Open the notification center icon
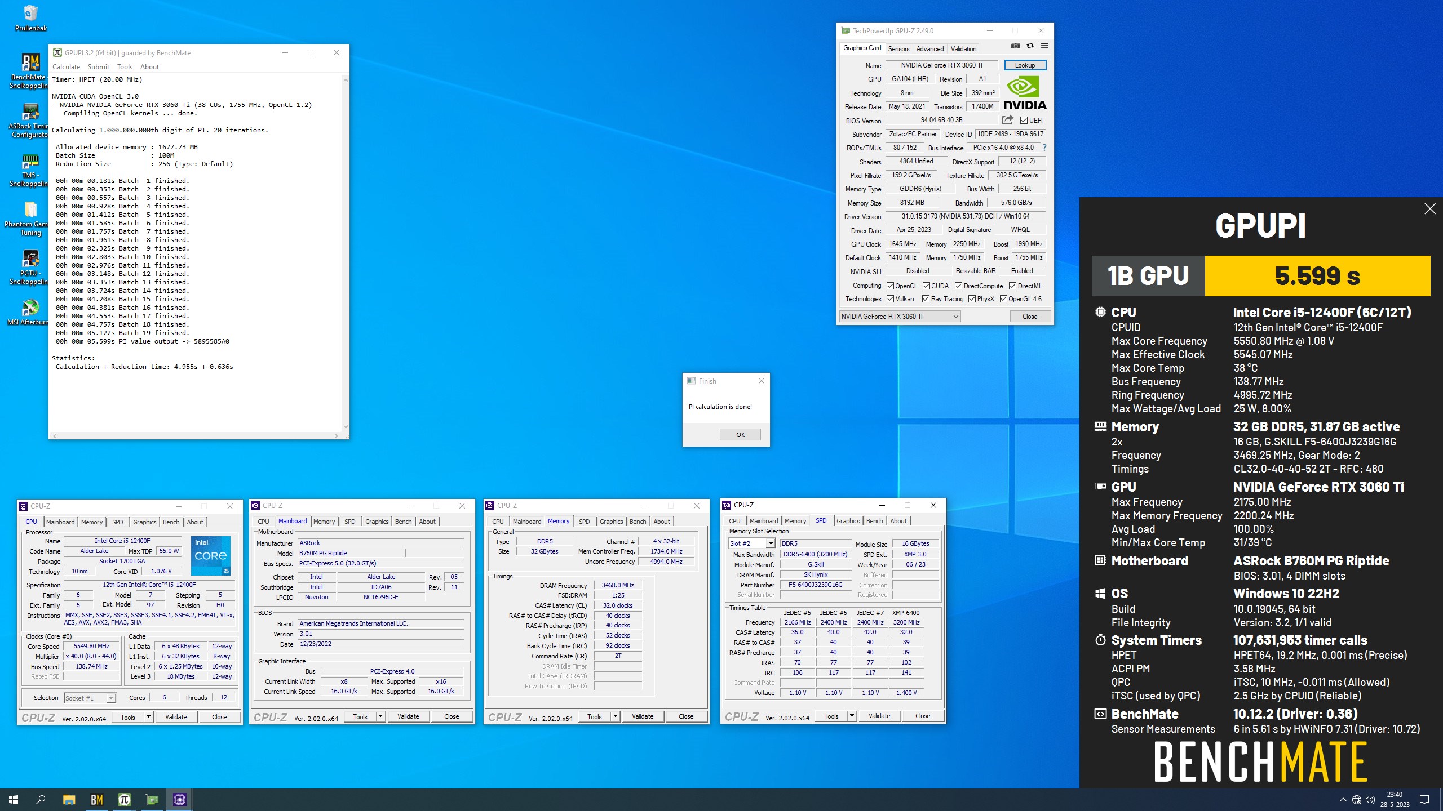1443x811 pixels. pyautogui.click(x=1424, y=800)
